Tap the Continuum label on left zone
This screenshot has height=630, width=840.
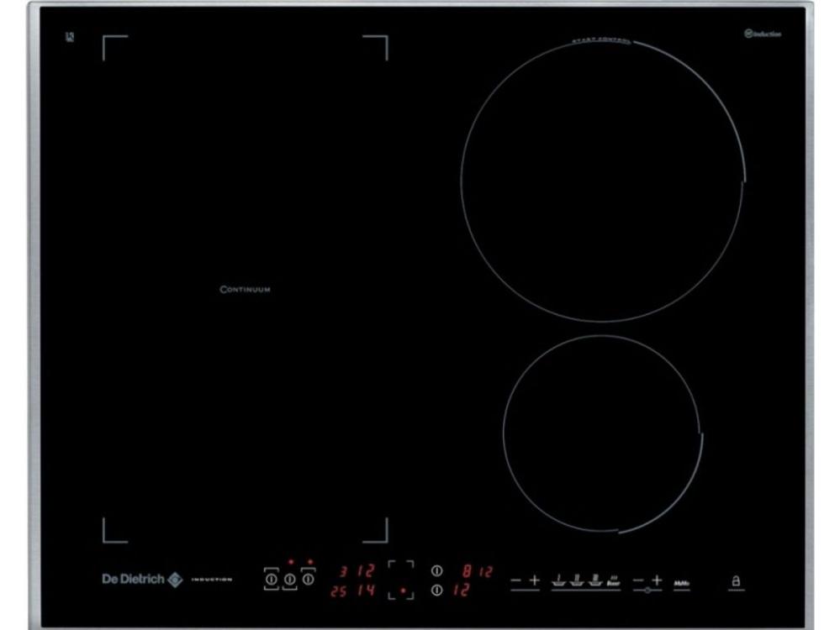tap(246, 289)
